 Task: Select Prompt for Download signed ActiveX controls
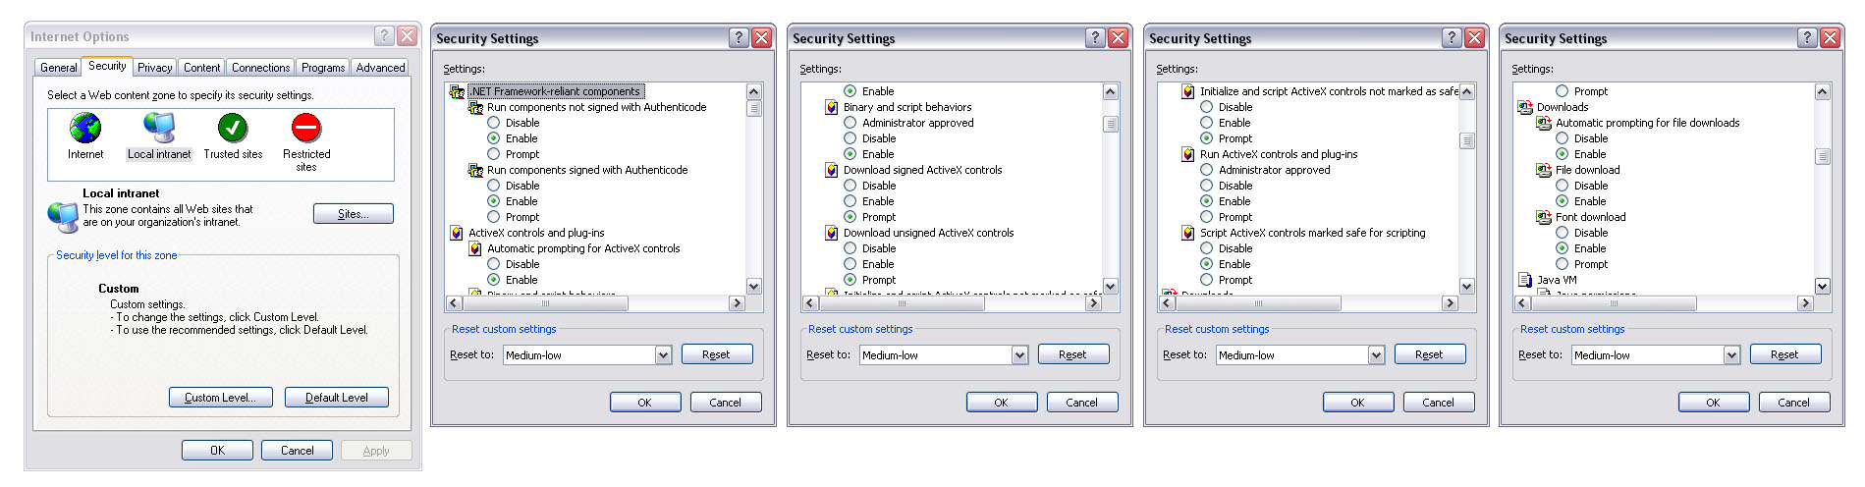tap(850, 217)
